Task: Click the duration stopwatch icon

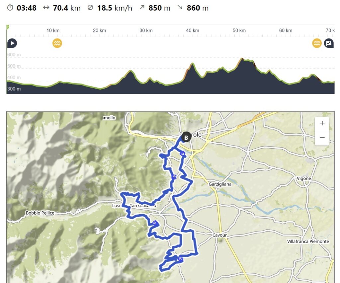Action: click(x=10, y=8)
